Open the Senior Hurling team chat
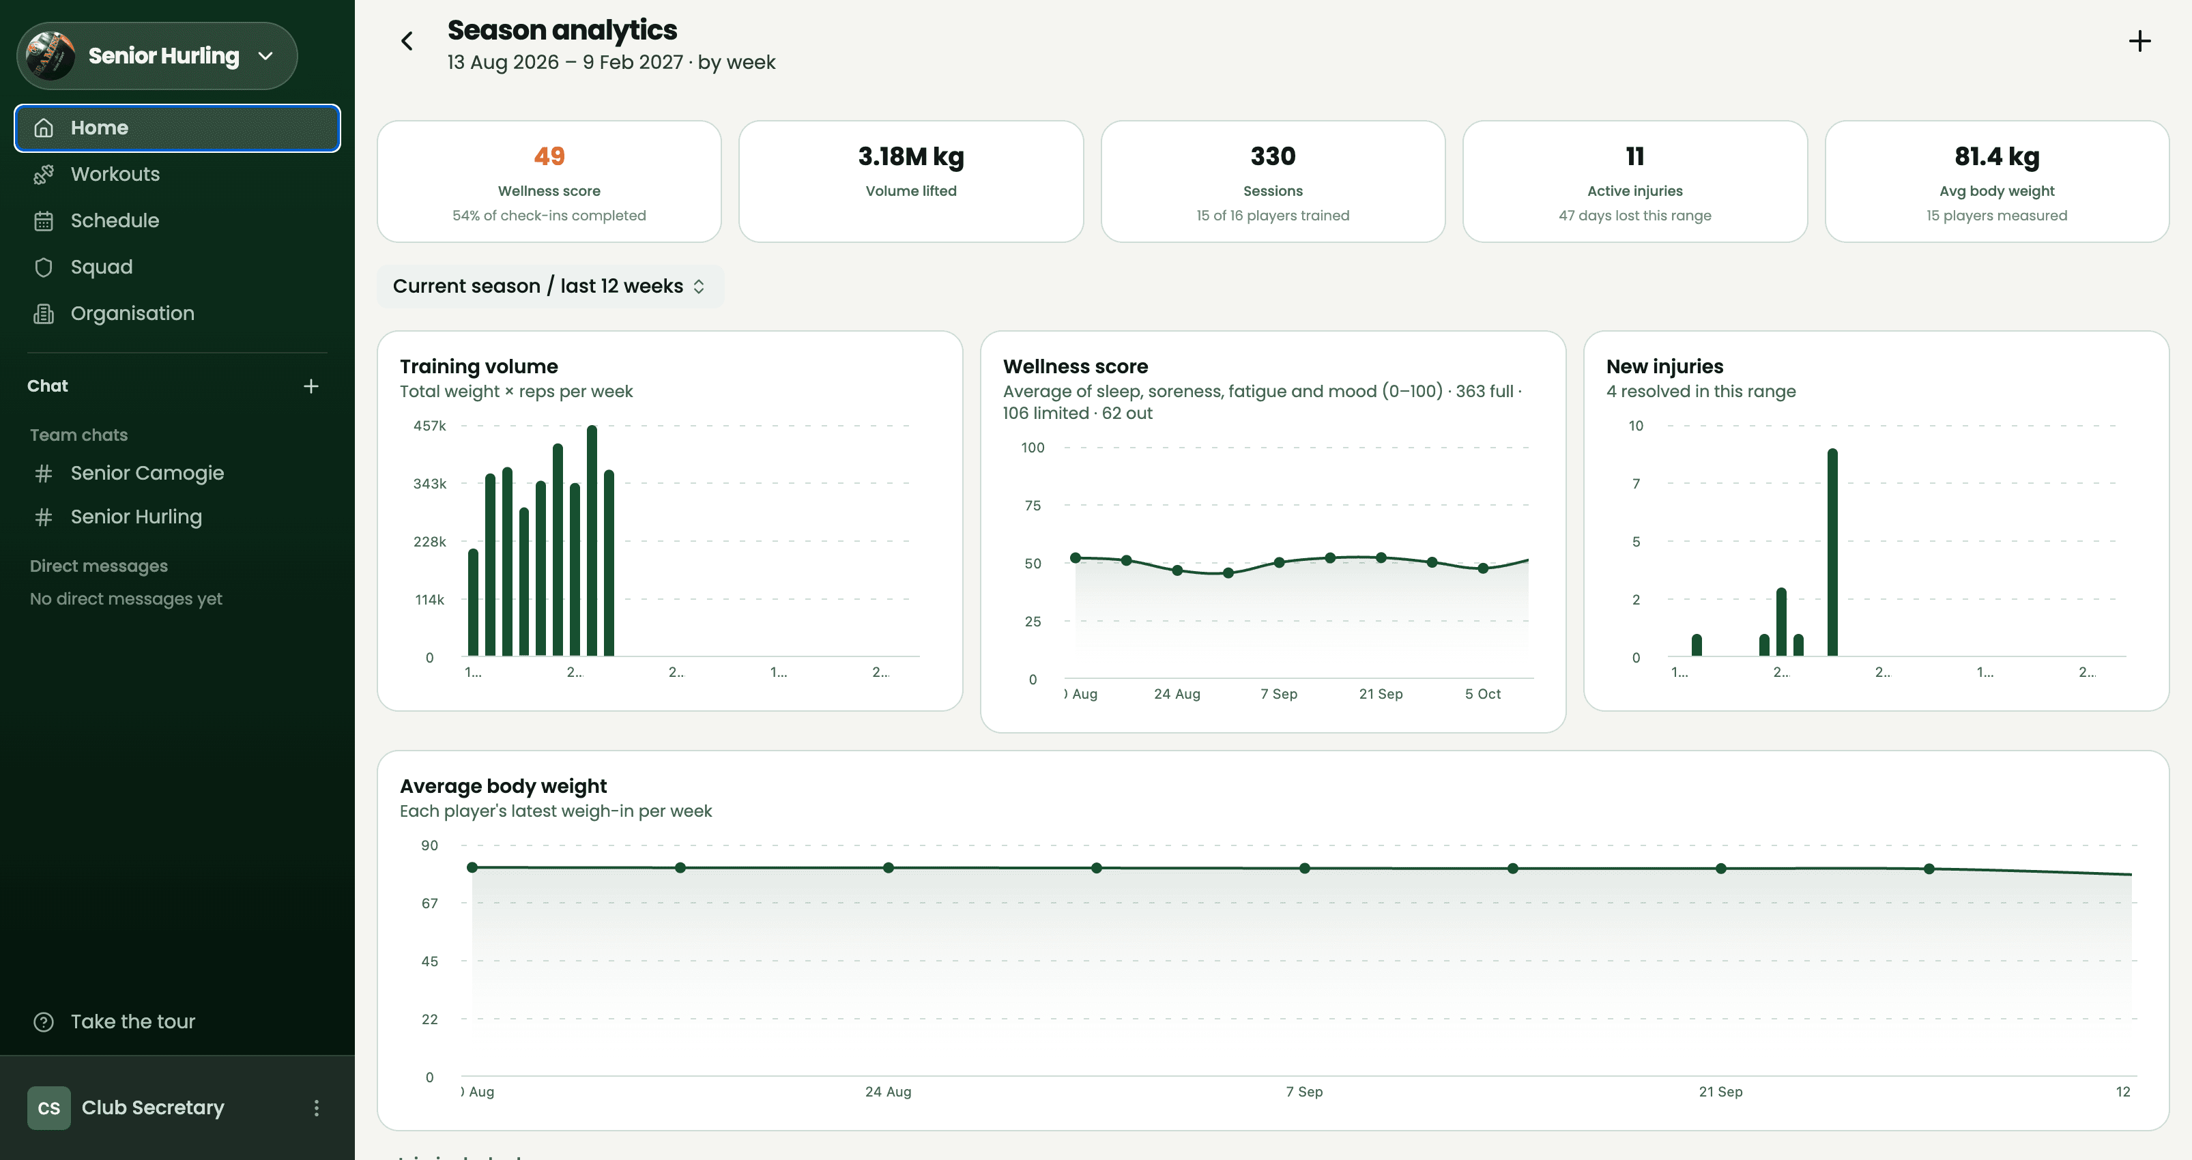The width and height of the screenshot is (2192, 1160). pyautogui.click(x=177, y=517)
